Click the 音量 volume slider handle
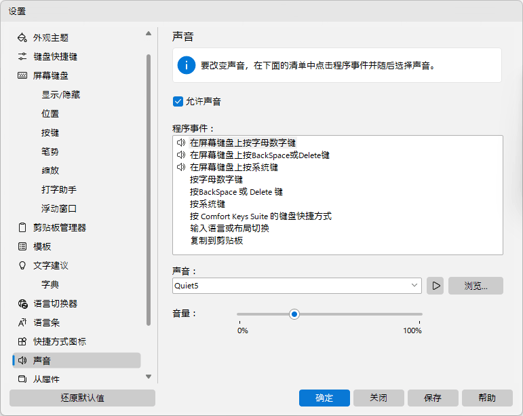This screenshot has height=416, width=523. coord(294,314)
